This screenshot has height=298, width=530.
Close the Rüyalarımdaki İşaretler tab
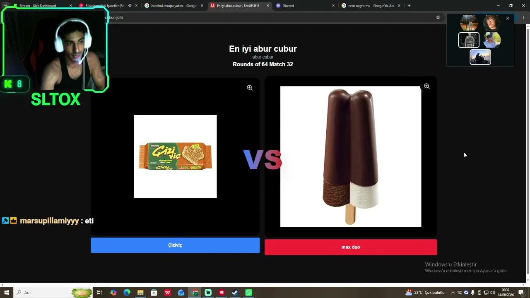point(136,6)
